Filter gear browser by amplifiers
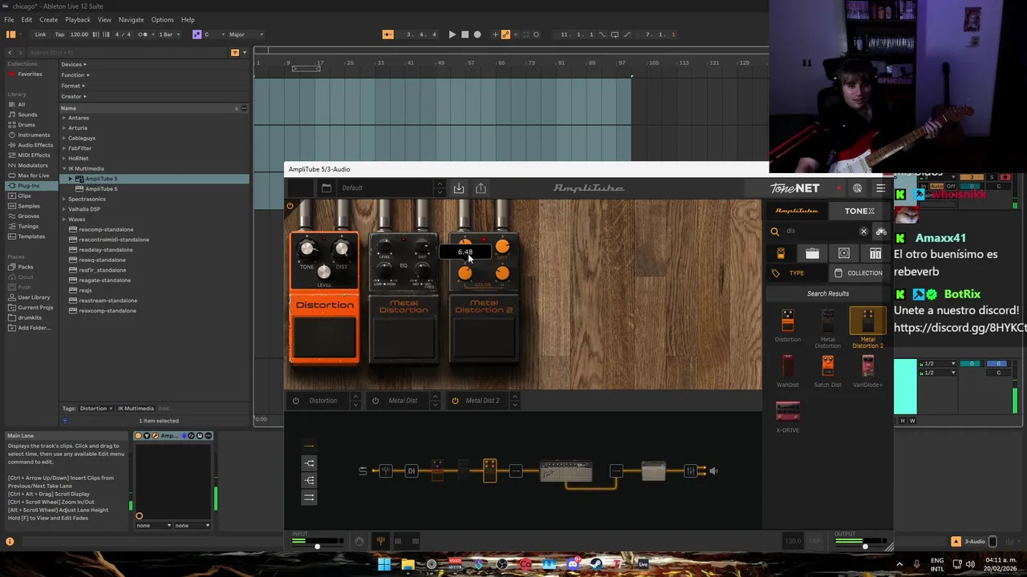The height and width of the screenshot is (577, 1027). click(x=812, y=253)
